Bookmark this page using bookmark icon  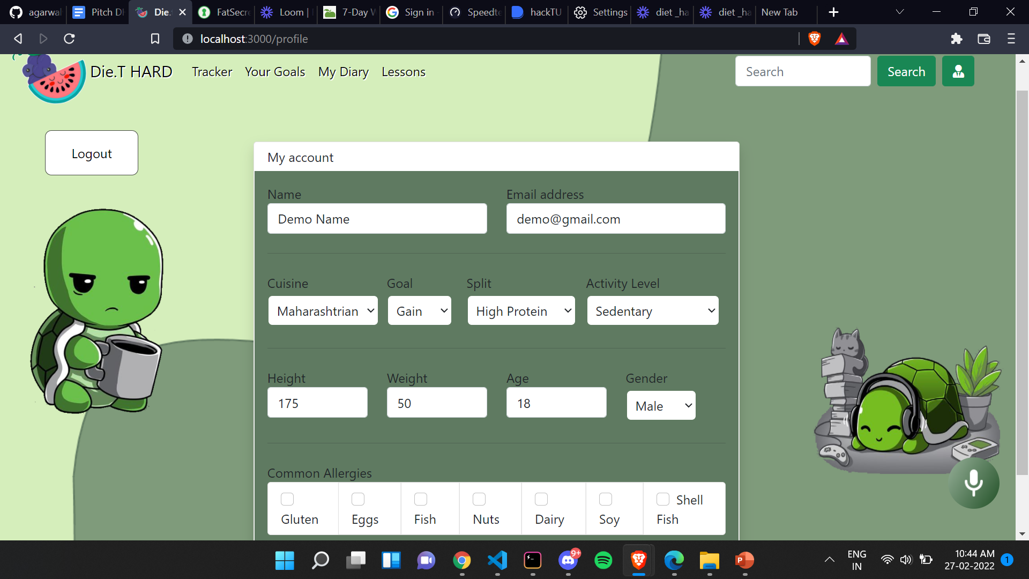tap(155, 39)
